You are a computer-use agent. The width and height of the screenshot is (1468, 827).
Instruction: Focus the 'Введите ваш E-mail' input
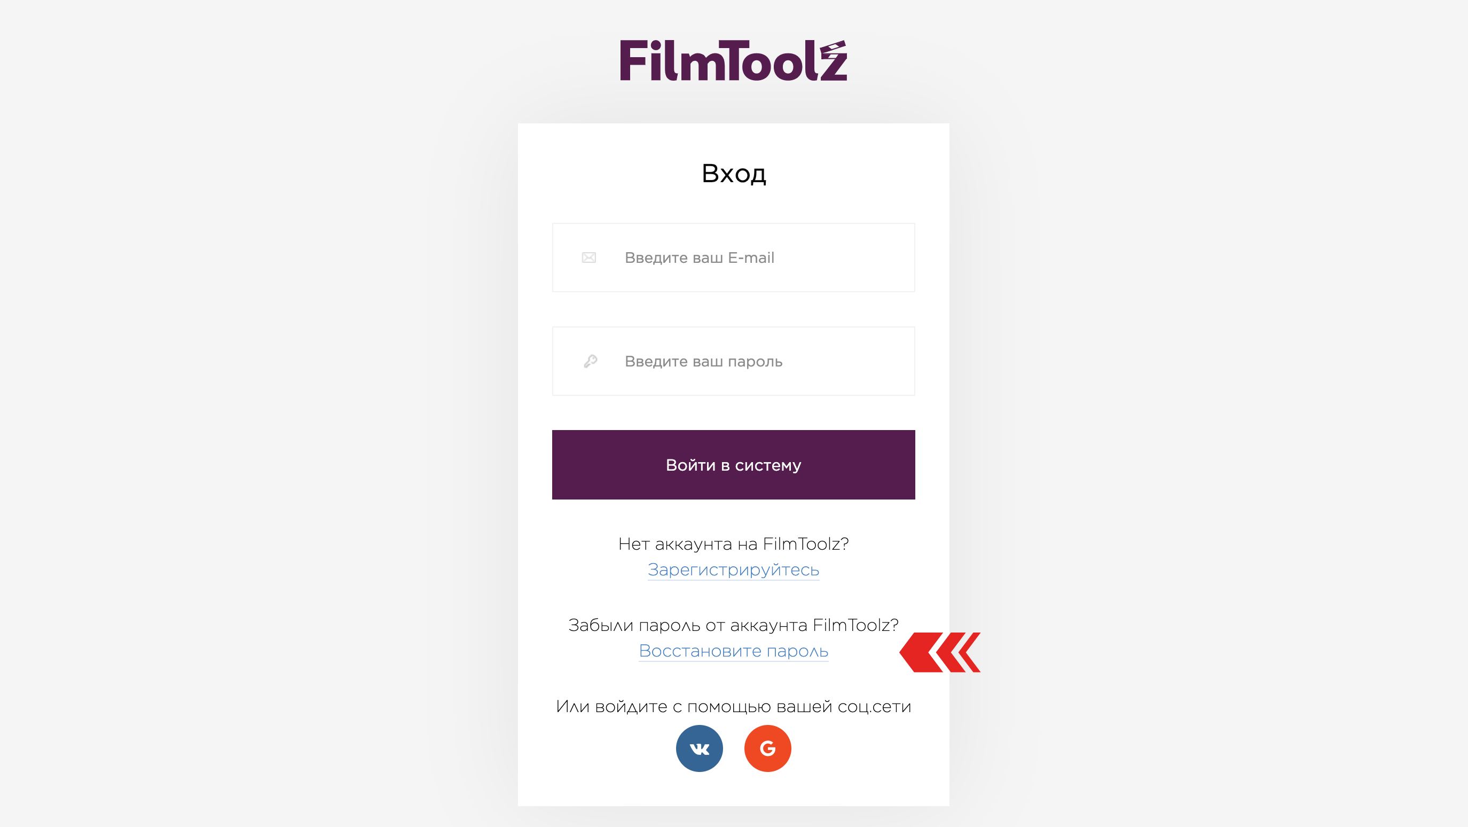coord(733,258)
